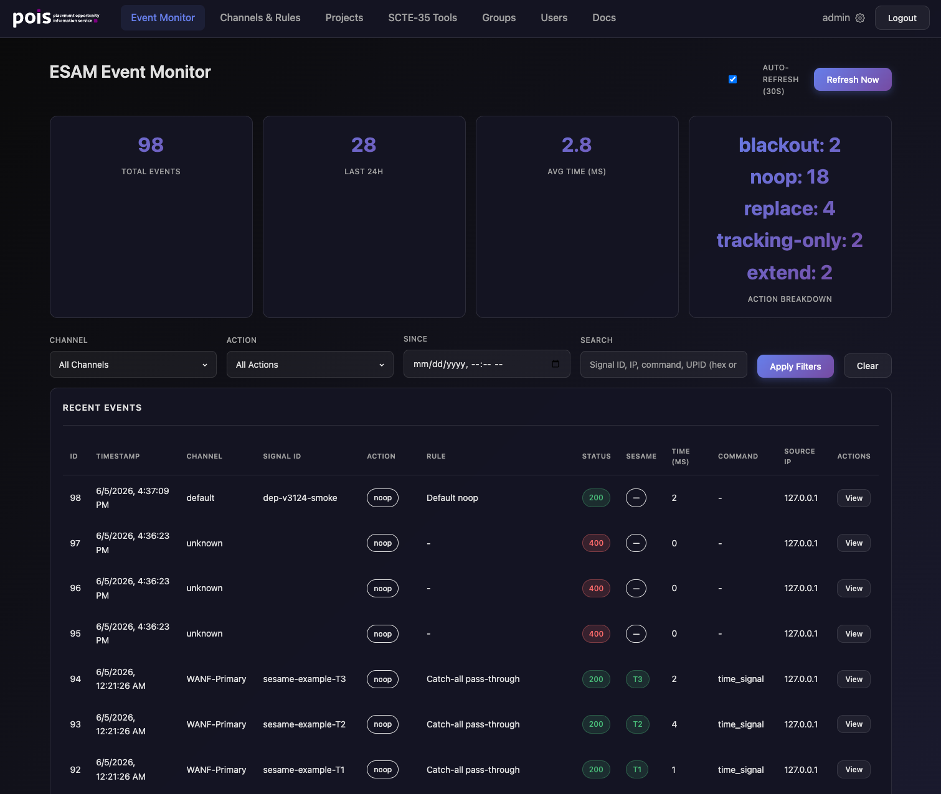
Task: Switch to Event Monitor tab
Action: (163, 18)
